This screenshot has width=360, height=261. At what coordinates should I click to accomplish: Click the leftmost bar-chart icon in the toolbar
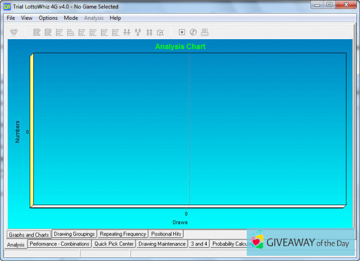pyautogui.click(x=37, y=32)
